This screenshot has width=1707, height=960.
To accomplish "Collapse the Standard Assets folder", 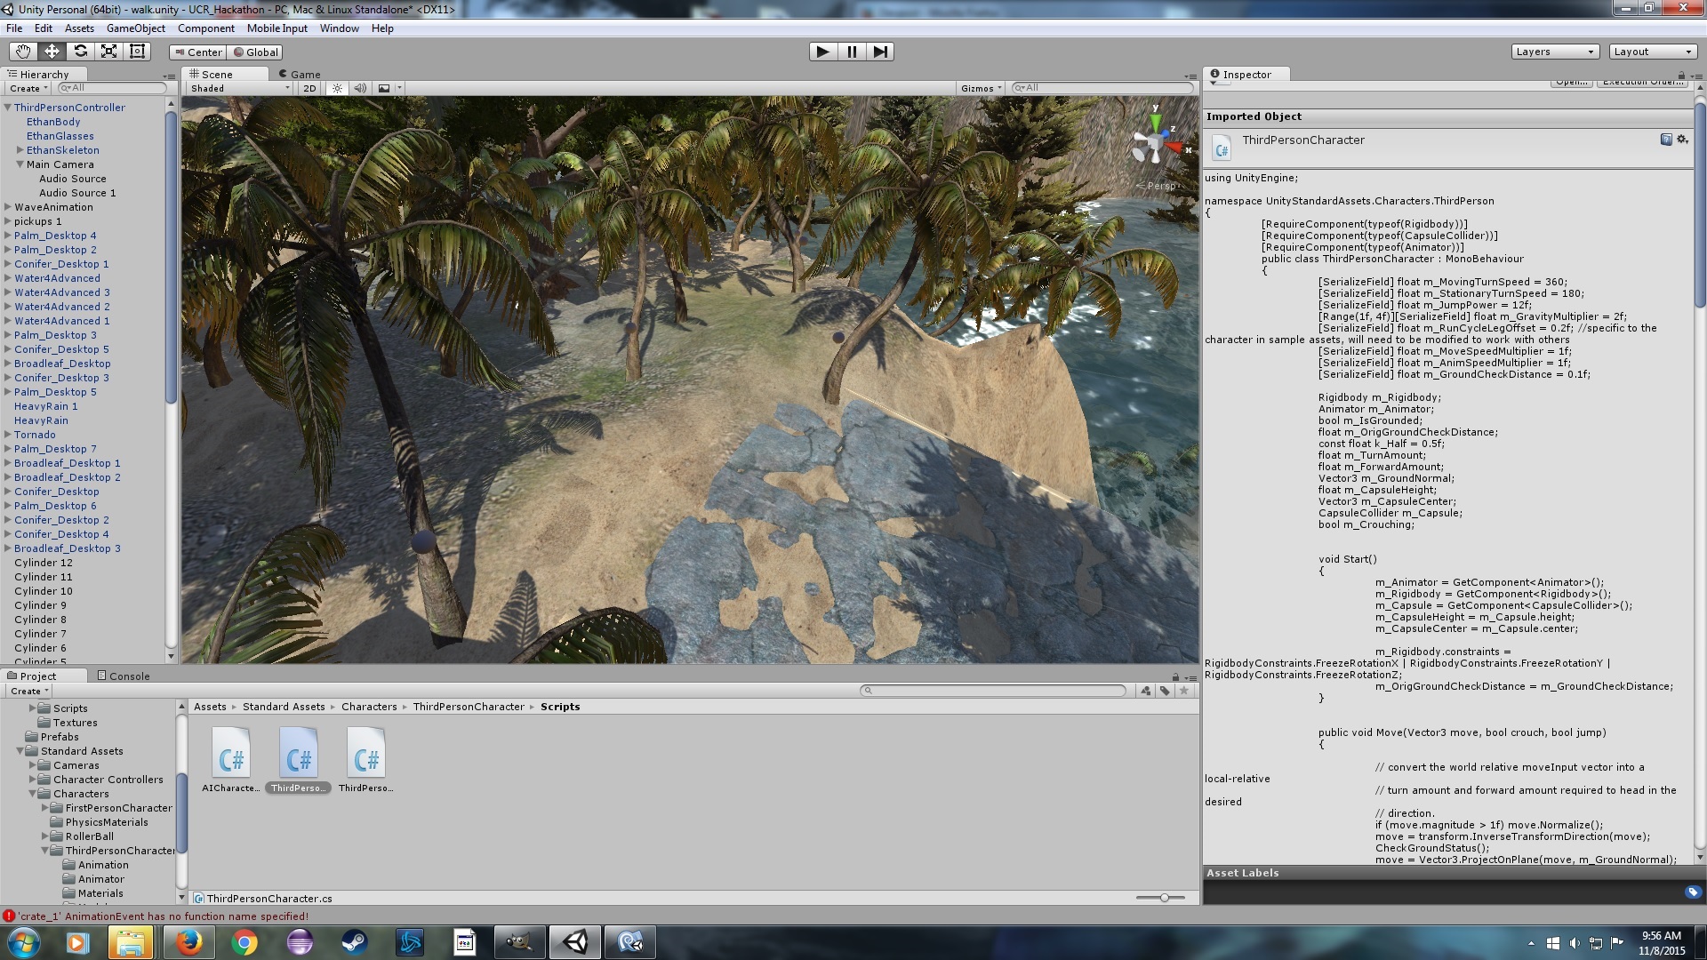I will 20,751.
